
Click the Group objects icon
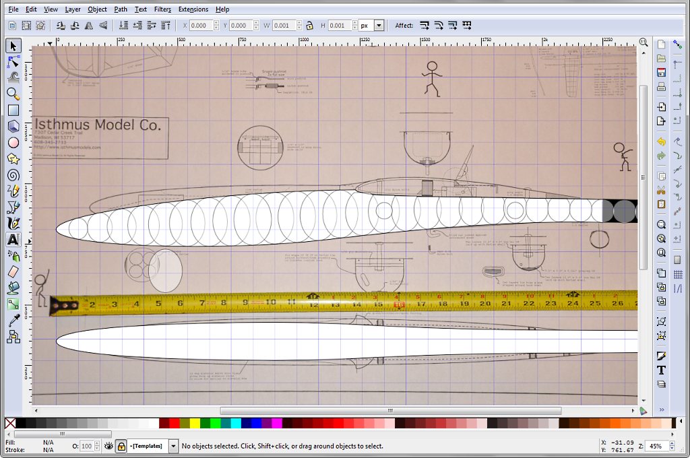pos(661,321)
